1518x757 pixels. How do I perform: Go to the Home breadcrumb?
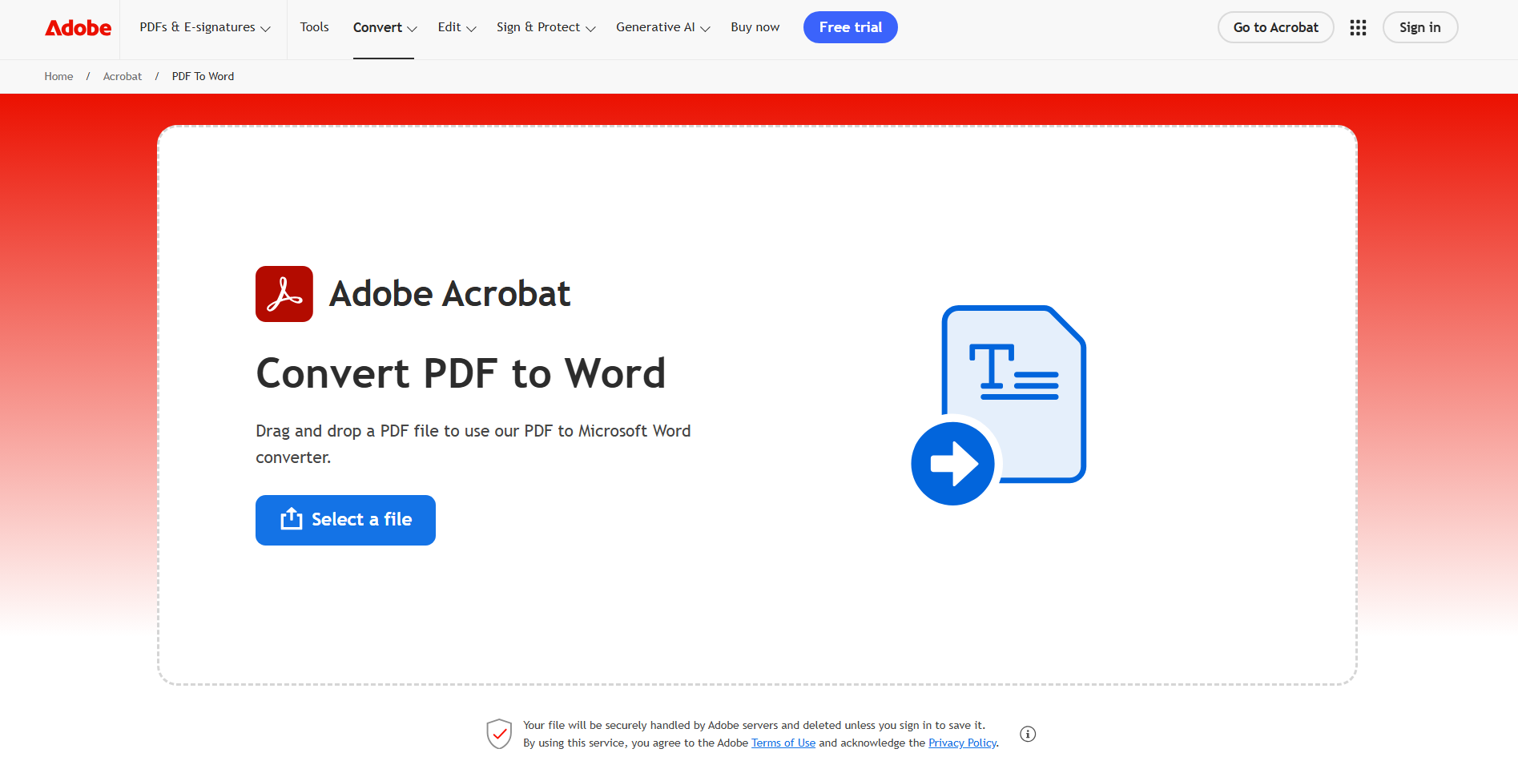click(x=58, y=77)
